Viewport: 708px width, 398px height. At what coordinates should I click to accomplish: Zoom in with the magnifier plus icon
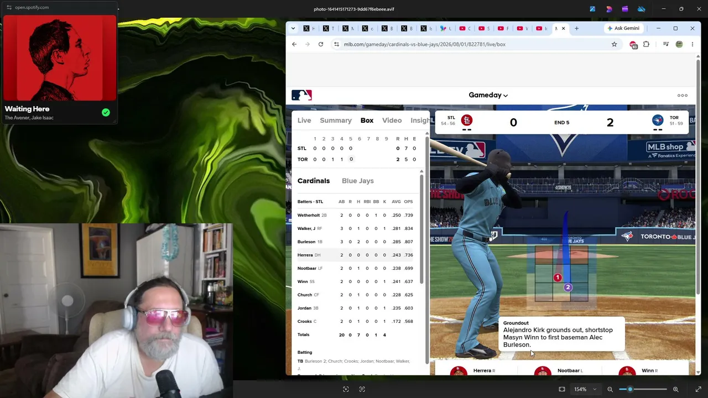click(675, 389)
